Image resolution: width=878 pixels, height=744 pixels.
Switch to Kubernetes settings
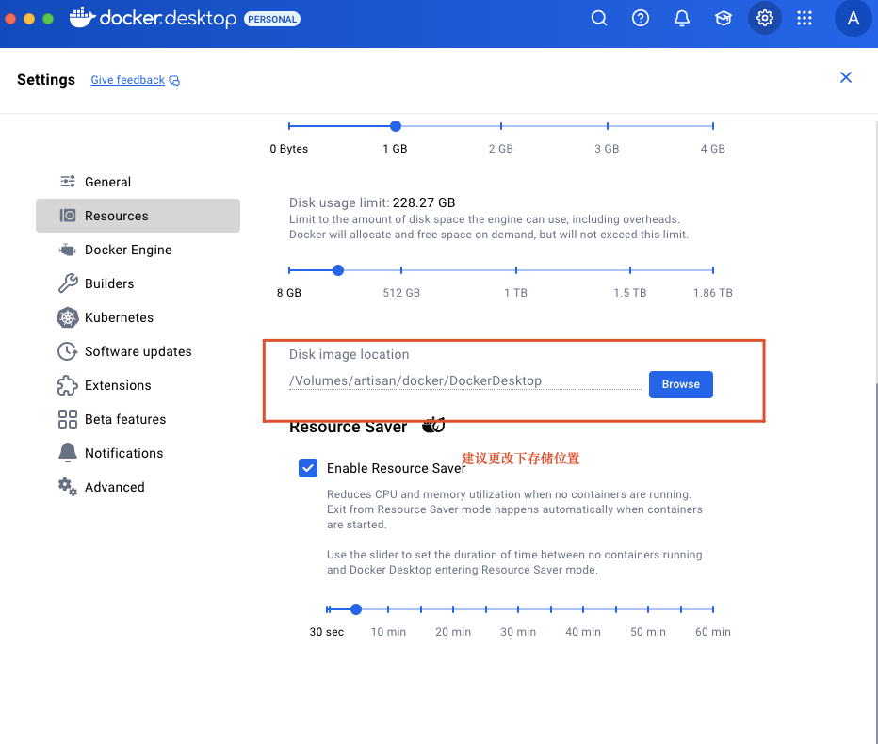click(x=138, y=317)
